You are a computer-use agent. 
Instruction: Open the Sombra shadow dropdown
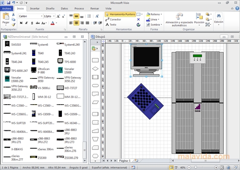point(154,24)
